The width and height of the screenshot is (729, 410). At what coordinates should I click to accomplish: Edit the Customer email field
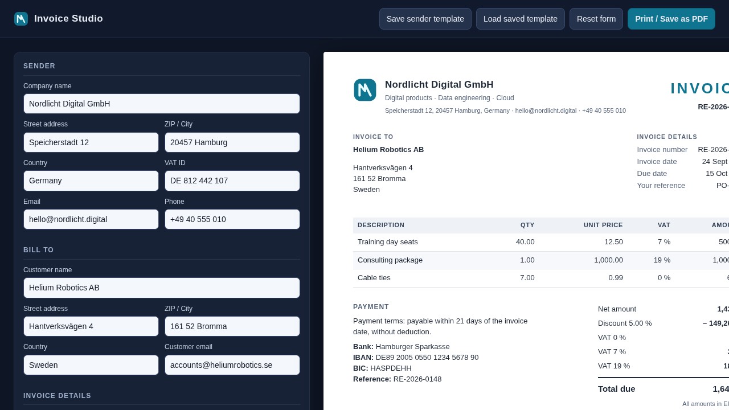(x=232, y=365)
